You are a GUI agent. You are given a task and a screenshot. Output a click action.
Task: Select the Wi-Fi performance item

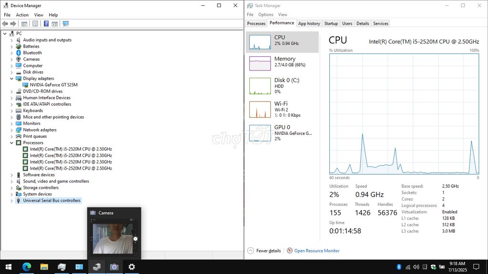pyautogui.click(x=282, y=109)
